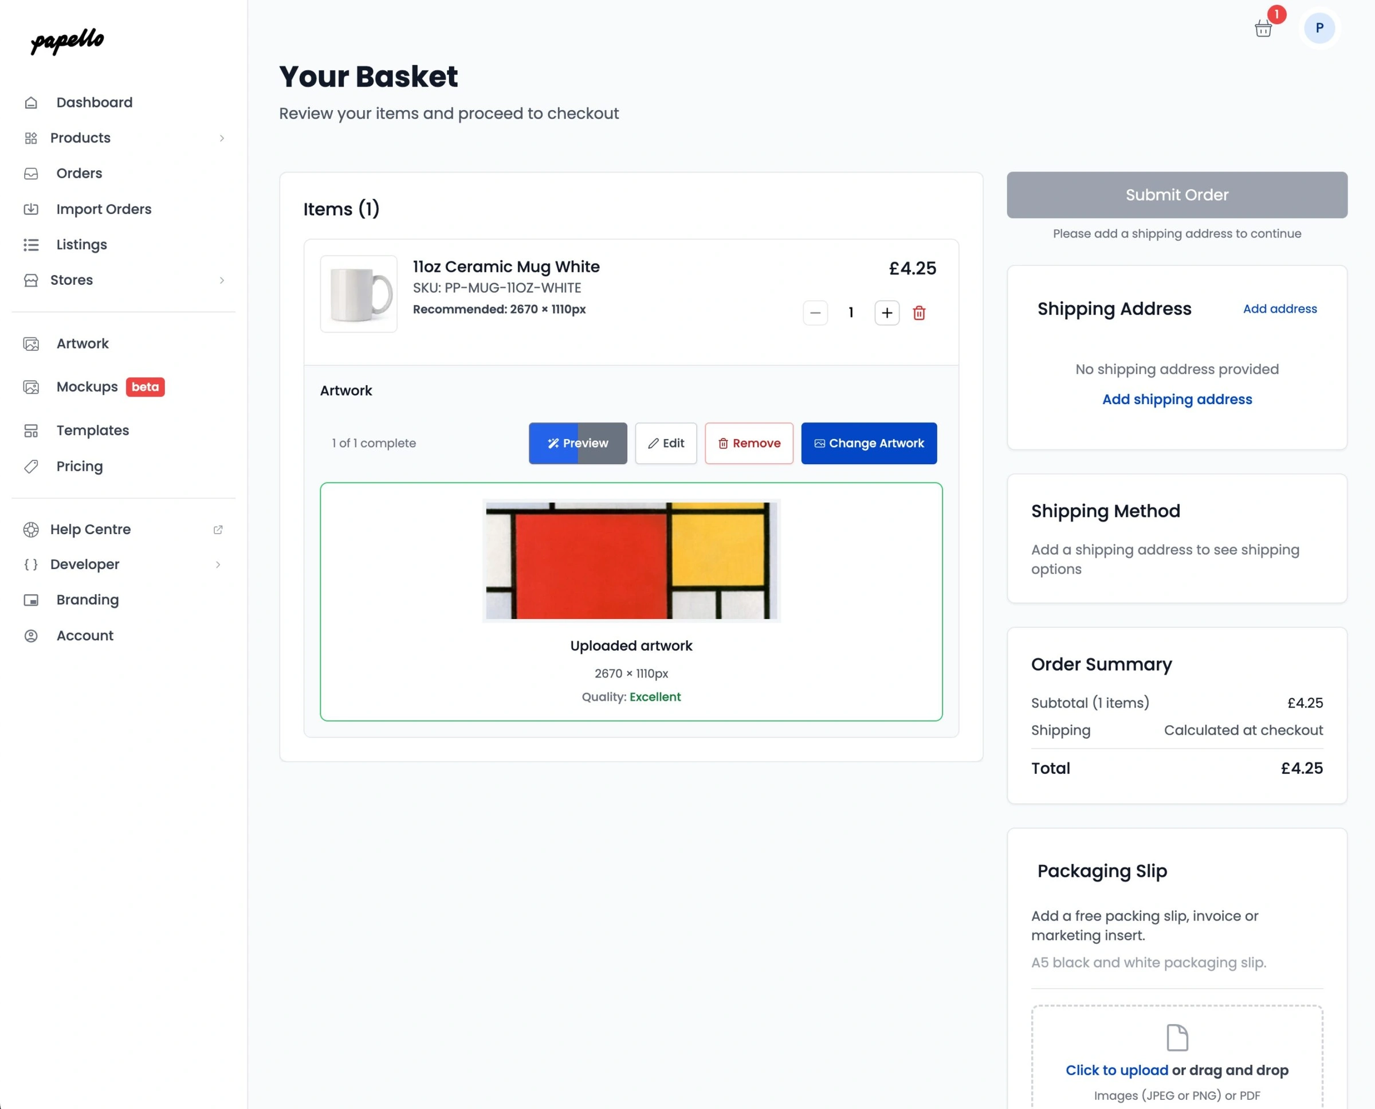Click the red trash icon for mug item
This screenshot has width=1375, height=1109.
[918, 313]
